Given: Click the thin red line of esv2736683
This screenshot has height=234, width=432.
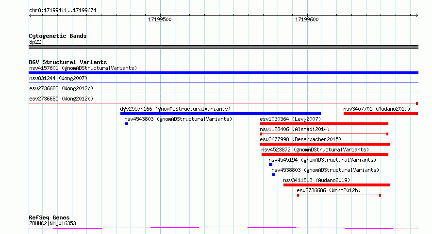Looking at the screenshot, I should click(x=223, y=93).
